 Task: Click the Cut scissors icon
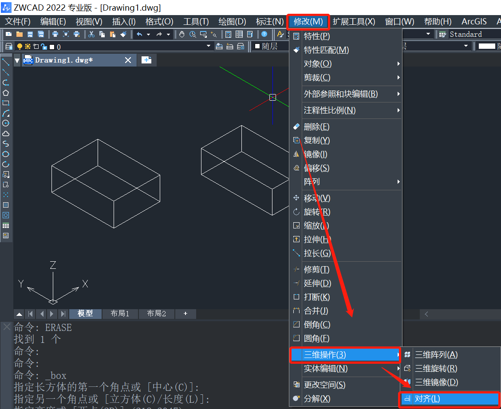pyautogui.click(x=91, y=34)
